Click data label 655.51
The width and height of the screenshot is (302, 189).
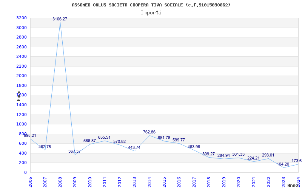click(x=104, y=138)
